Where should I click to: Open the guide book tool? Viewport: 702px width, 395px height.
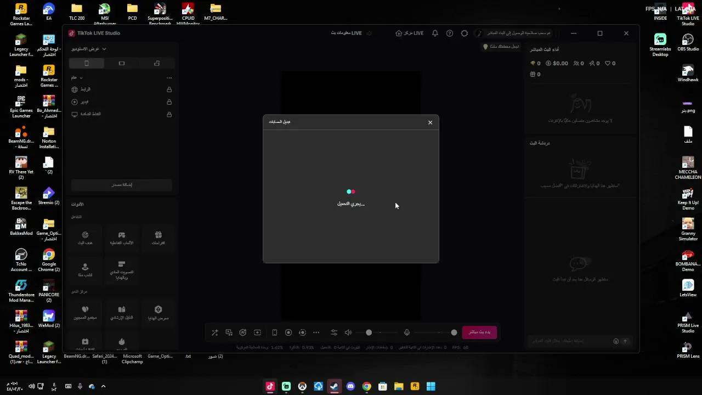[x=122, y=313]
